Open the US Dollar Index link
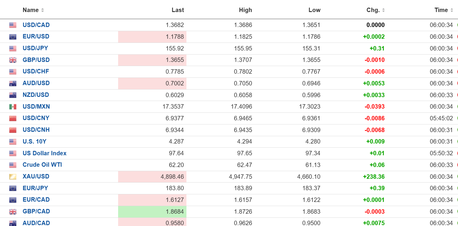This screenshot has height=226, width=458. 44,153
